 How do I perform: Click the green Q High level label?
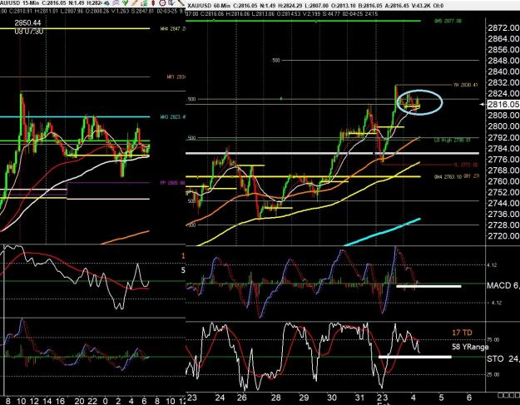(453, 141)
